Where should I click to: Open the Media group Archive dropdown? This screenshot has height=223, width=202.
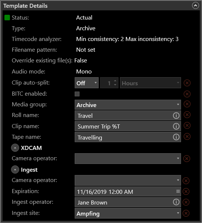point(128,105)
